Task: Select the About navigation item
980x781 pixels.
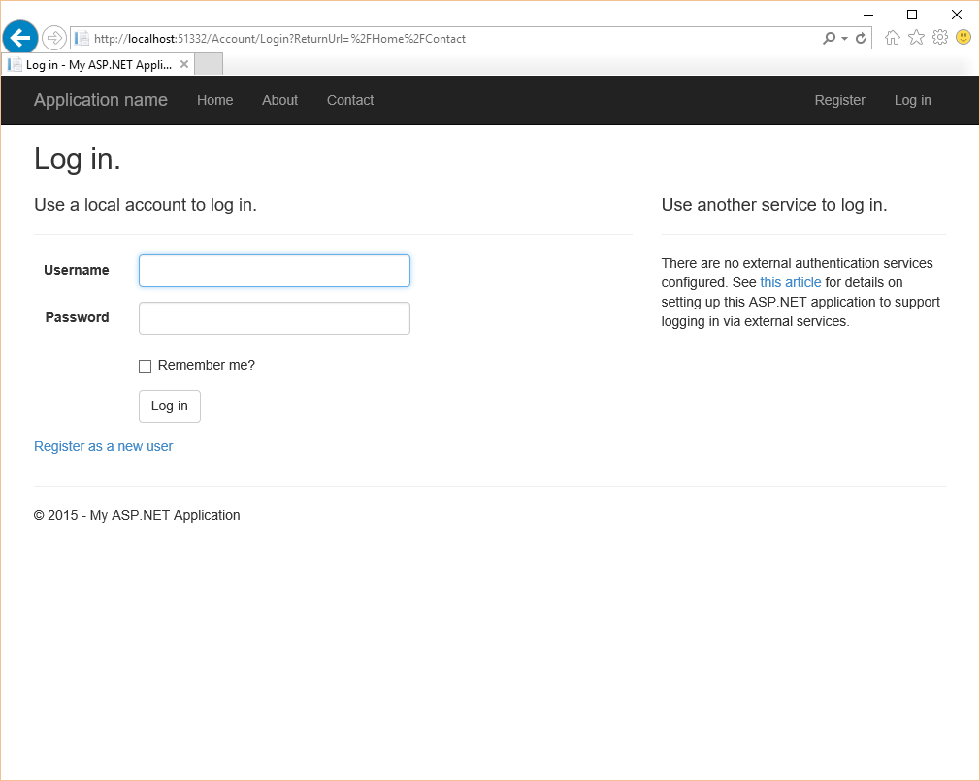Action: coord(279,100)
